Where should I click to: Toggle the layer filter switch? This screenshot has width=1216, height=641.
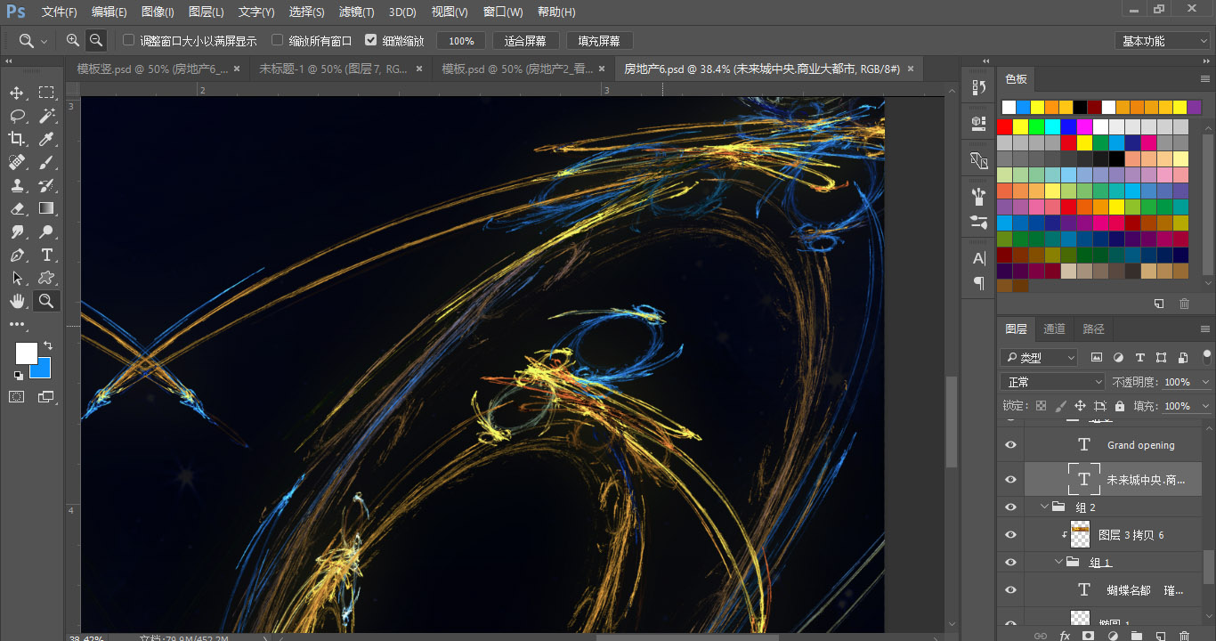(x=1205, y=358)
